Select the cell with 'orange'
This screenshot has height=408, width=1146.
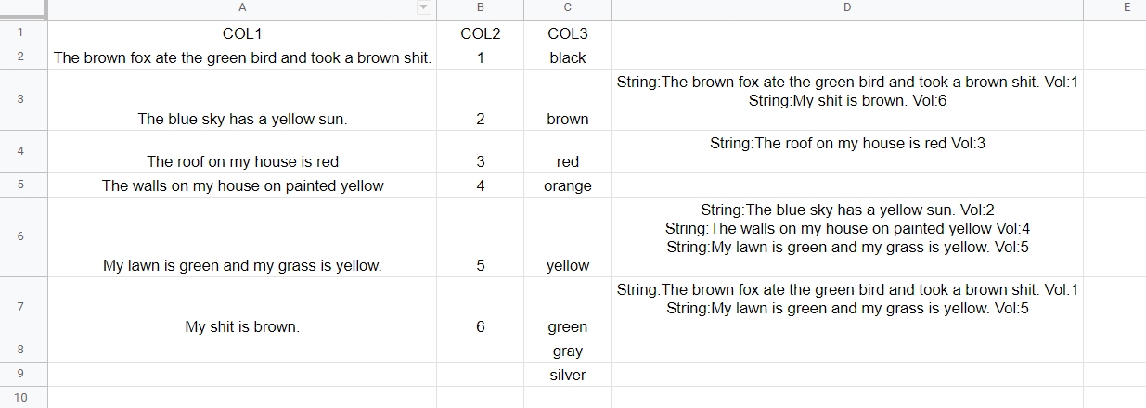(567, 185)
